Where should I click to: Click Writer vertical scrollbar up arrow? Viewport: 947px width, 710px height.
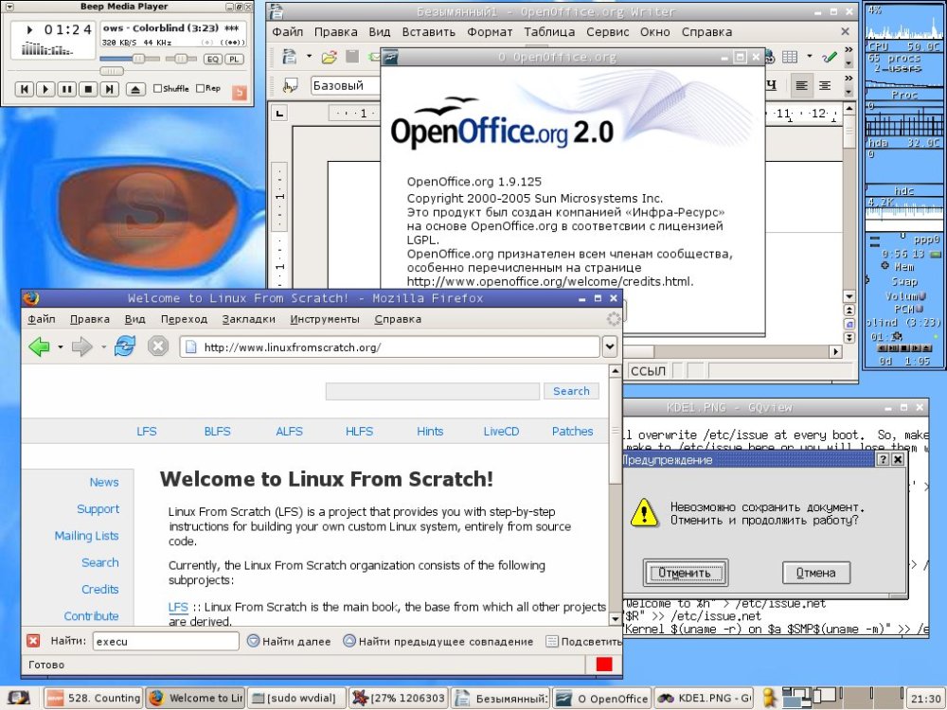[849, 109]
